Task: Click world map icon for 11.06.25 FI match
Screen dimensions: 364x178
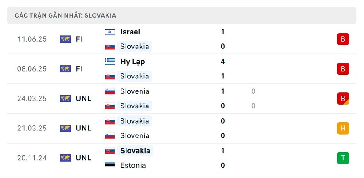Action: [65, 39]
